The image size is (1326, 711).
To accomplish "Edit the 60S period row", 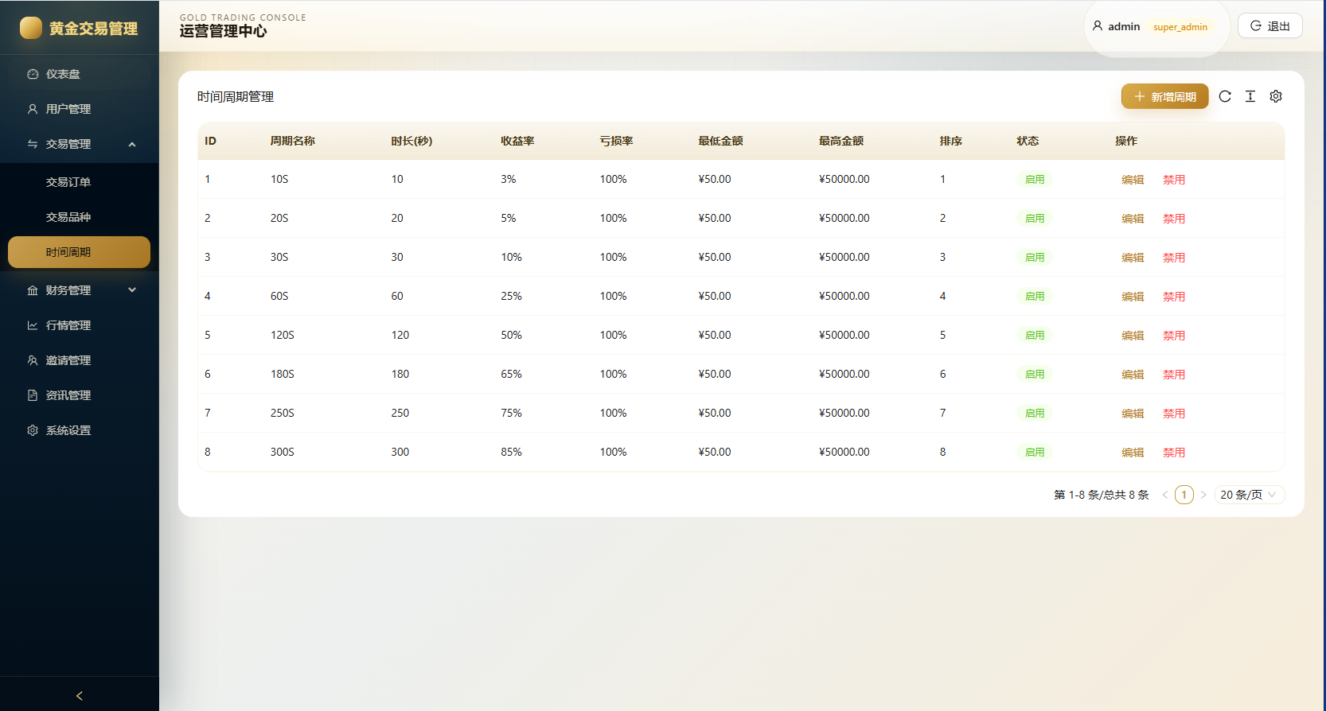I will point(1133,297).
